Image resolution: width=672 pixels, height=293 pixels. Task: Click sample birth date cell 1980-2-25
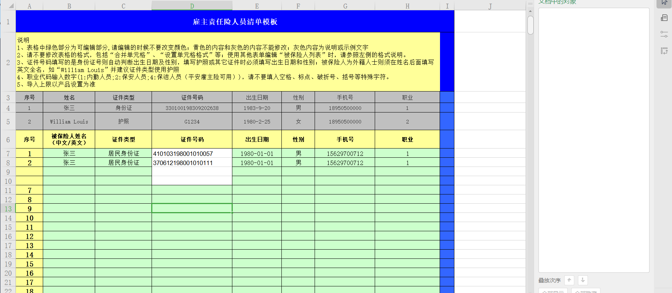(257, 121)
